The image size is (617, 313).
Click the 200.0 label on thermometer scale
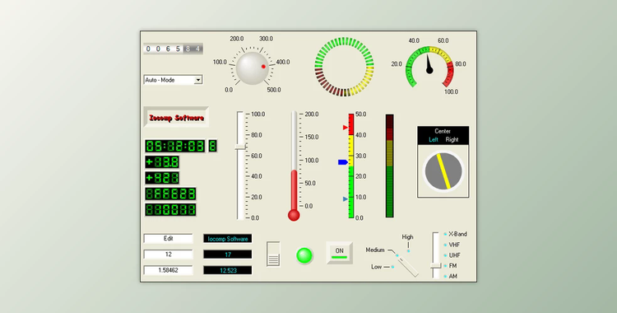point(312,114)
